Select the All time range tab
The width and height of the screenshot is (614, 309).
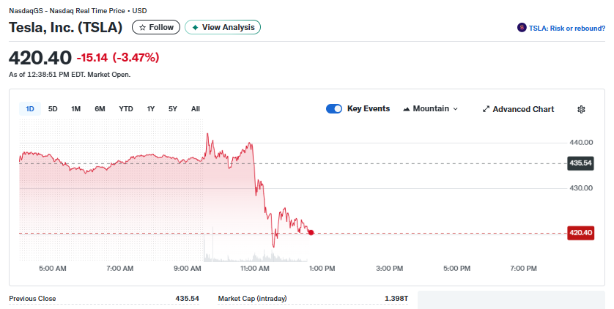tap(196, 109)
